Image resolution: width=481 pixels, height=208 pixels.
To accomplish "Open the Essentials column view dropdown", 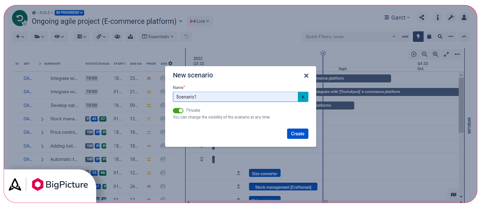I will pyautogui.click(x=158, y=37).
